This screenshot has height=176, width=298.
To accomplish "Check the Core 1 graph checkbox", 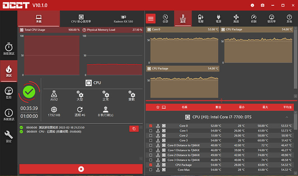I will pyautogui.click(x=151, y=131).
